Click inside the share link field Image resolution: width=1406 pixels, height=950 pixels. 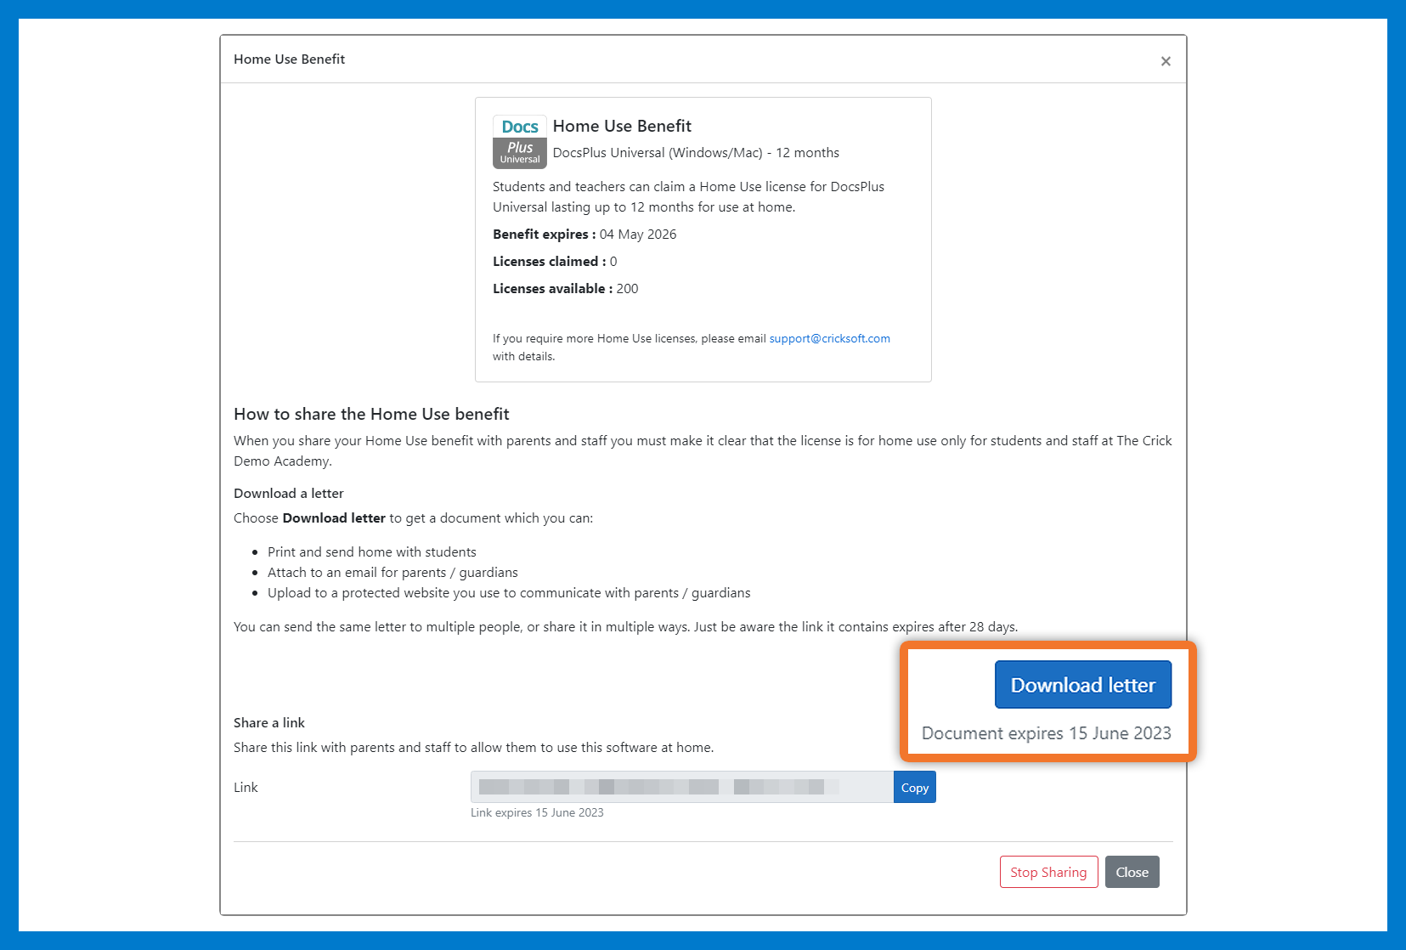(681, 788)
